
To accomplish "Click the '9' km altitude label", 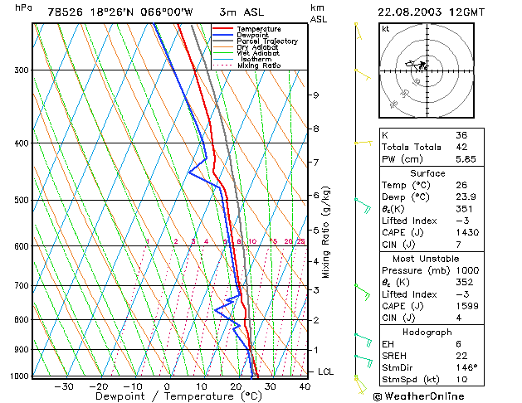I will point(315,95).
